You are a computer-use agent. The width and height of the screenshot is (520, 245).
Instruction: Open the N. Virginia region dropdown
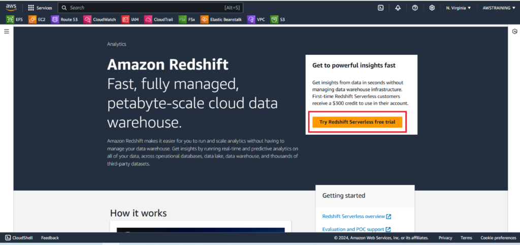pos(459,8)
